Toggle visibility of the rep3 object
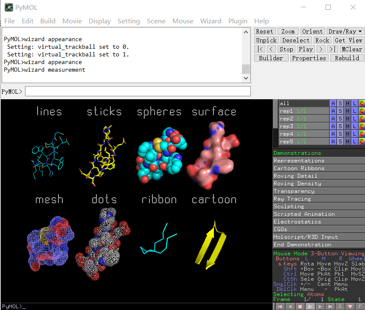 click(304, 126)
